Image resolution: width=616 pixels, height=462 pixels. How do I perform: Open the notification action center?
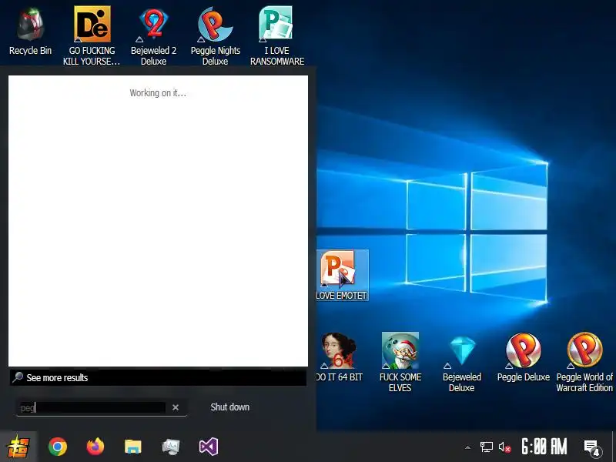(592, 447)
